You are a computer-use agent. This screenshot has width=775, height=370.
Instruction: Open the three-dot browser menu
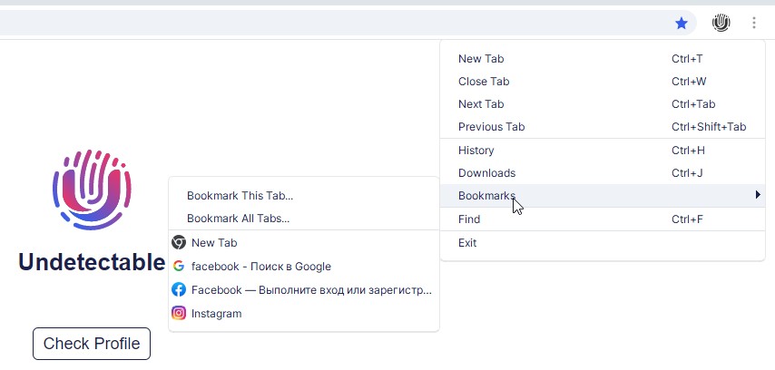coord(754,23)
